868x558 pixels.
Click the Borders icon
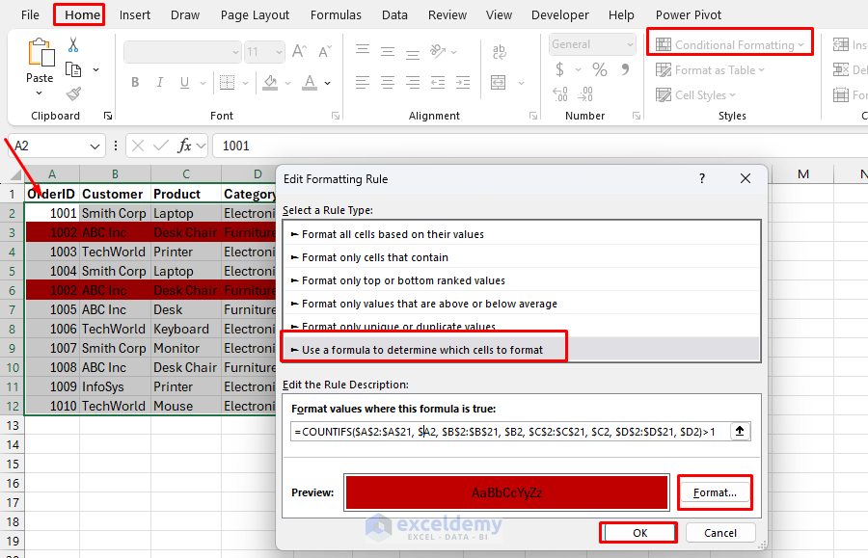point(227,83)
